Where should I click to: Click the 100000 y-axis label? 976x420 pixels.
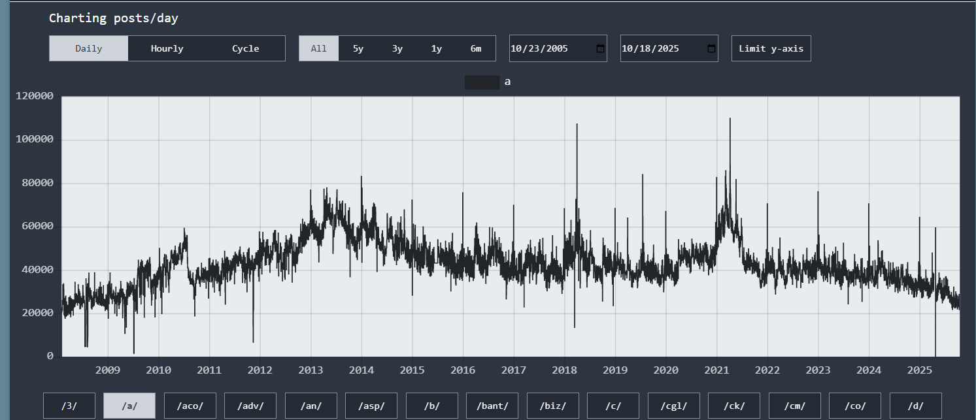coord(35,140)
